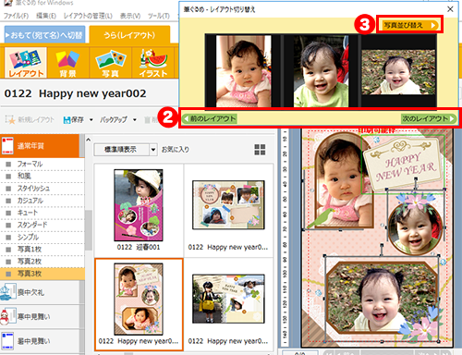
Task: Close the レイアウト切り替え dialog
Action: 450,9
